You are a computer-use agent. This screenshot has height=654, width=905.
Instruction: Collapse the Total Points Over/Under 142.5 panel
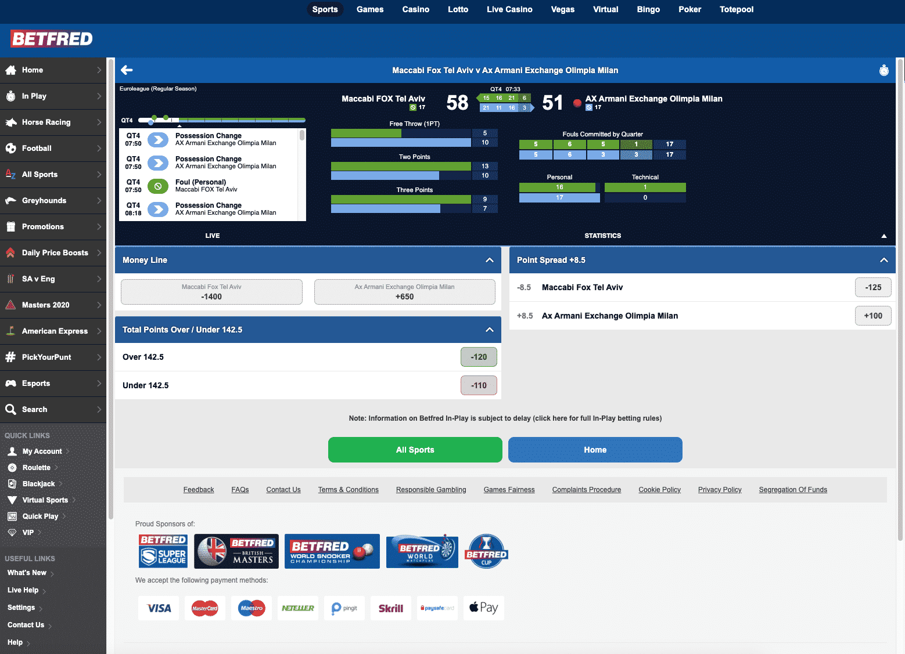click(489, 329)
